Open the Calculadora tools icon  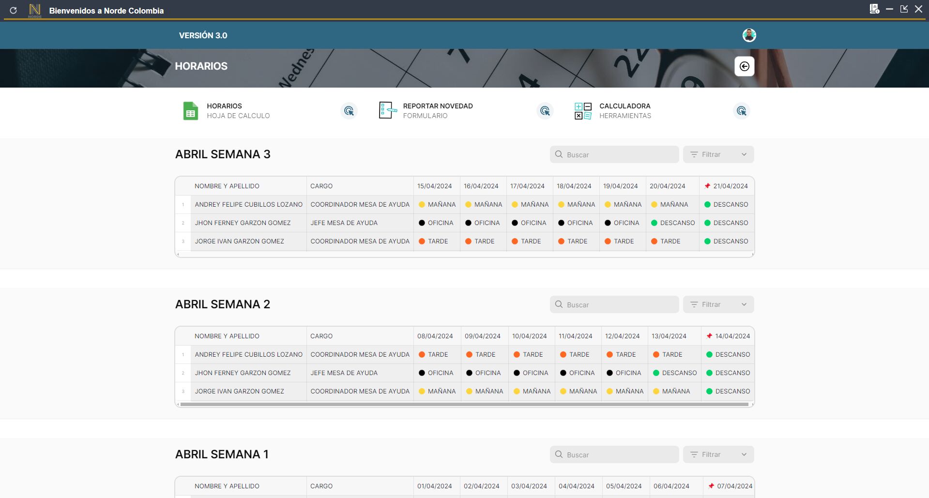click(x=583, y=111)
